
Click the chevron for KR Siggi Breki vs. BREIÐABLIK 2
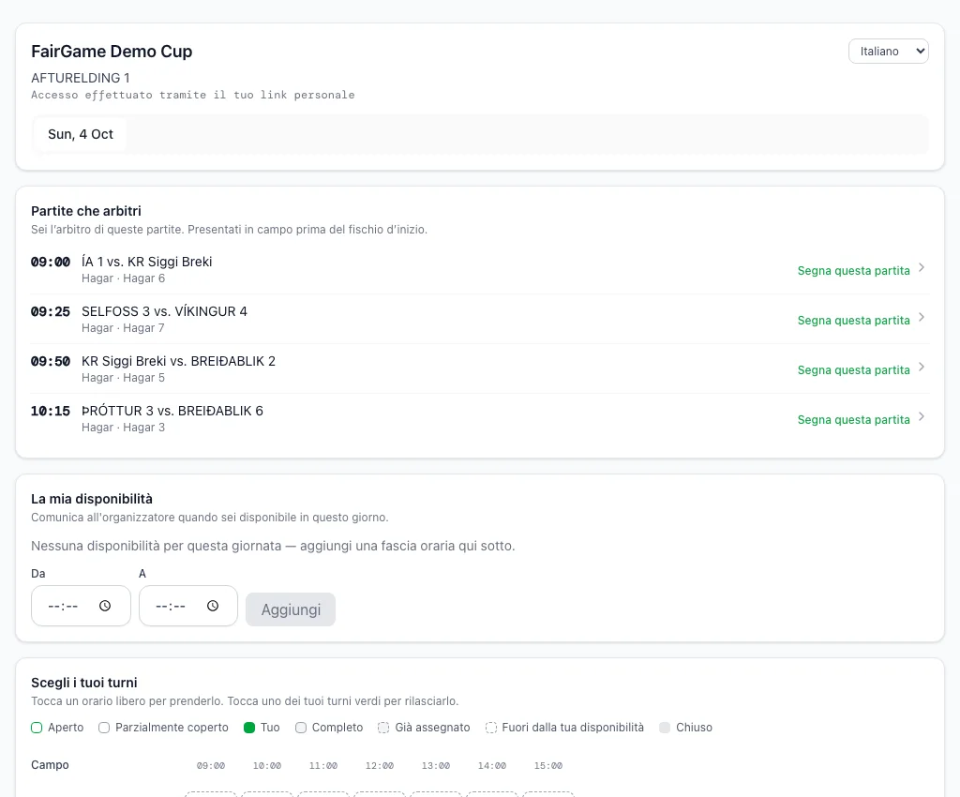(922, 368)
